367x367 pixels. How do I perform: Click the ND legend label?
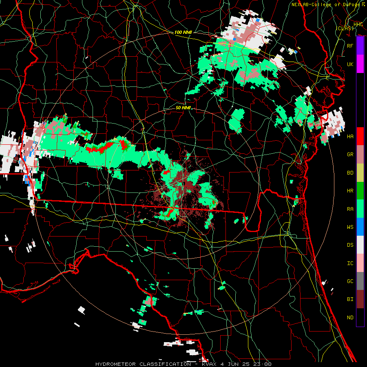point(350,318)
